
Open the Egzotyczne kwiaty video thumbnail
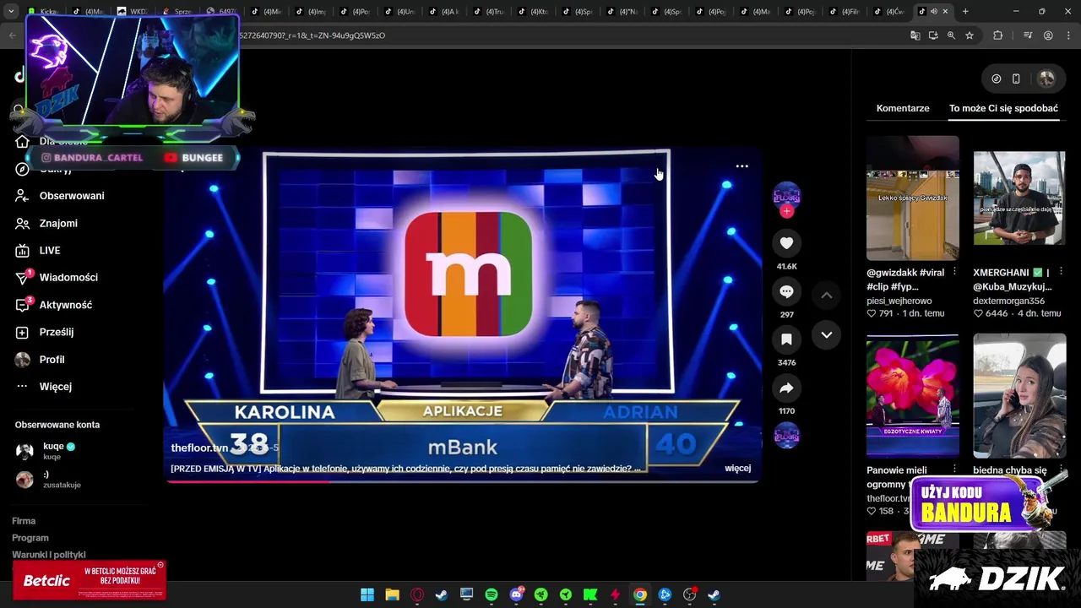[x=913, y=396]
